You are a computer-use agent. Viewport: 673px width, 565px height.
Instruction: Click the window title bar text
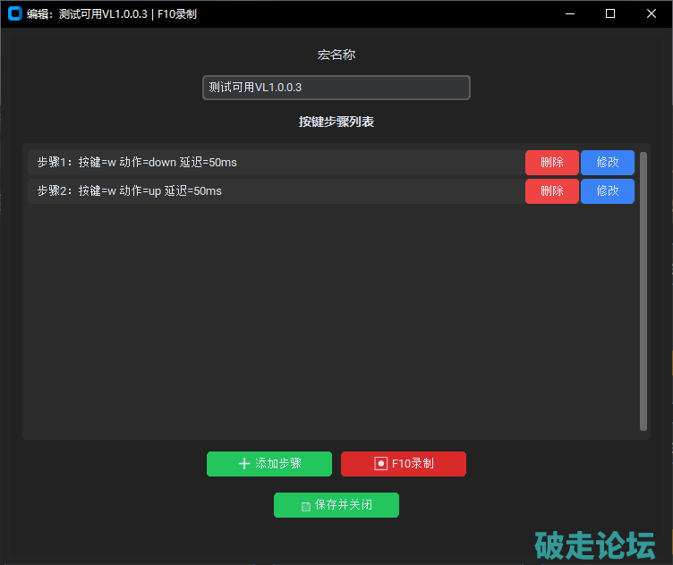[x=112, y=13]
